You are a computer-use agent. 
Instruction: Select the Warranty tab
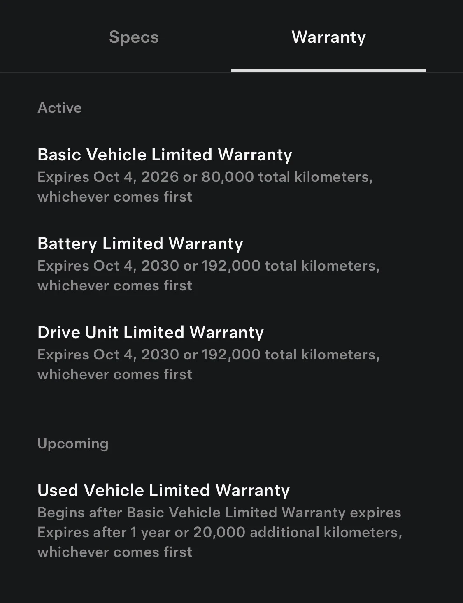point(328,37)
